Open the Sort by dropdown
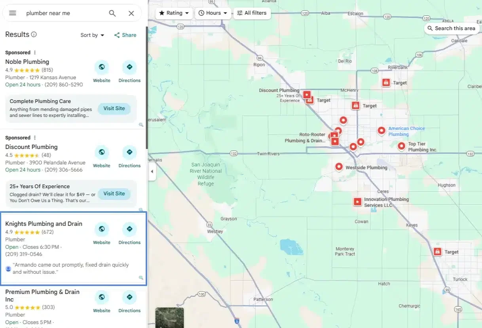This screenshot has width=482, height=328. [92, 35]
